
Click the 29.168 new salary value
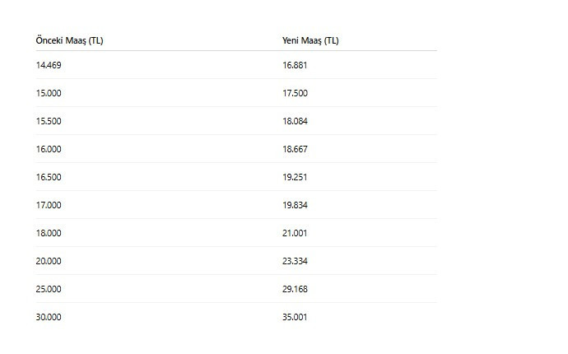[x=295, y=289]
